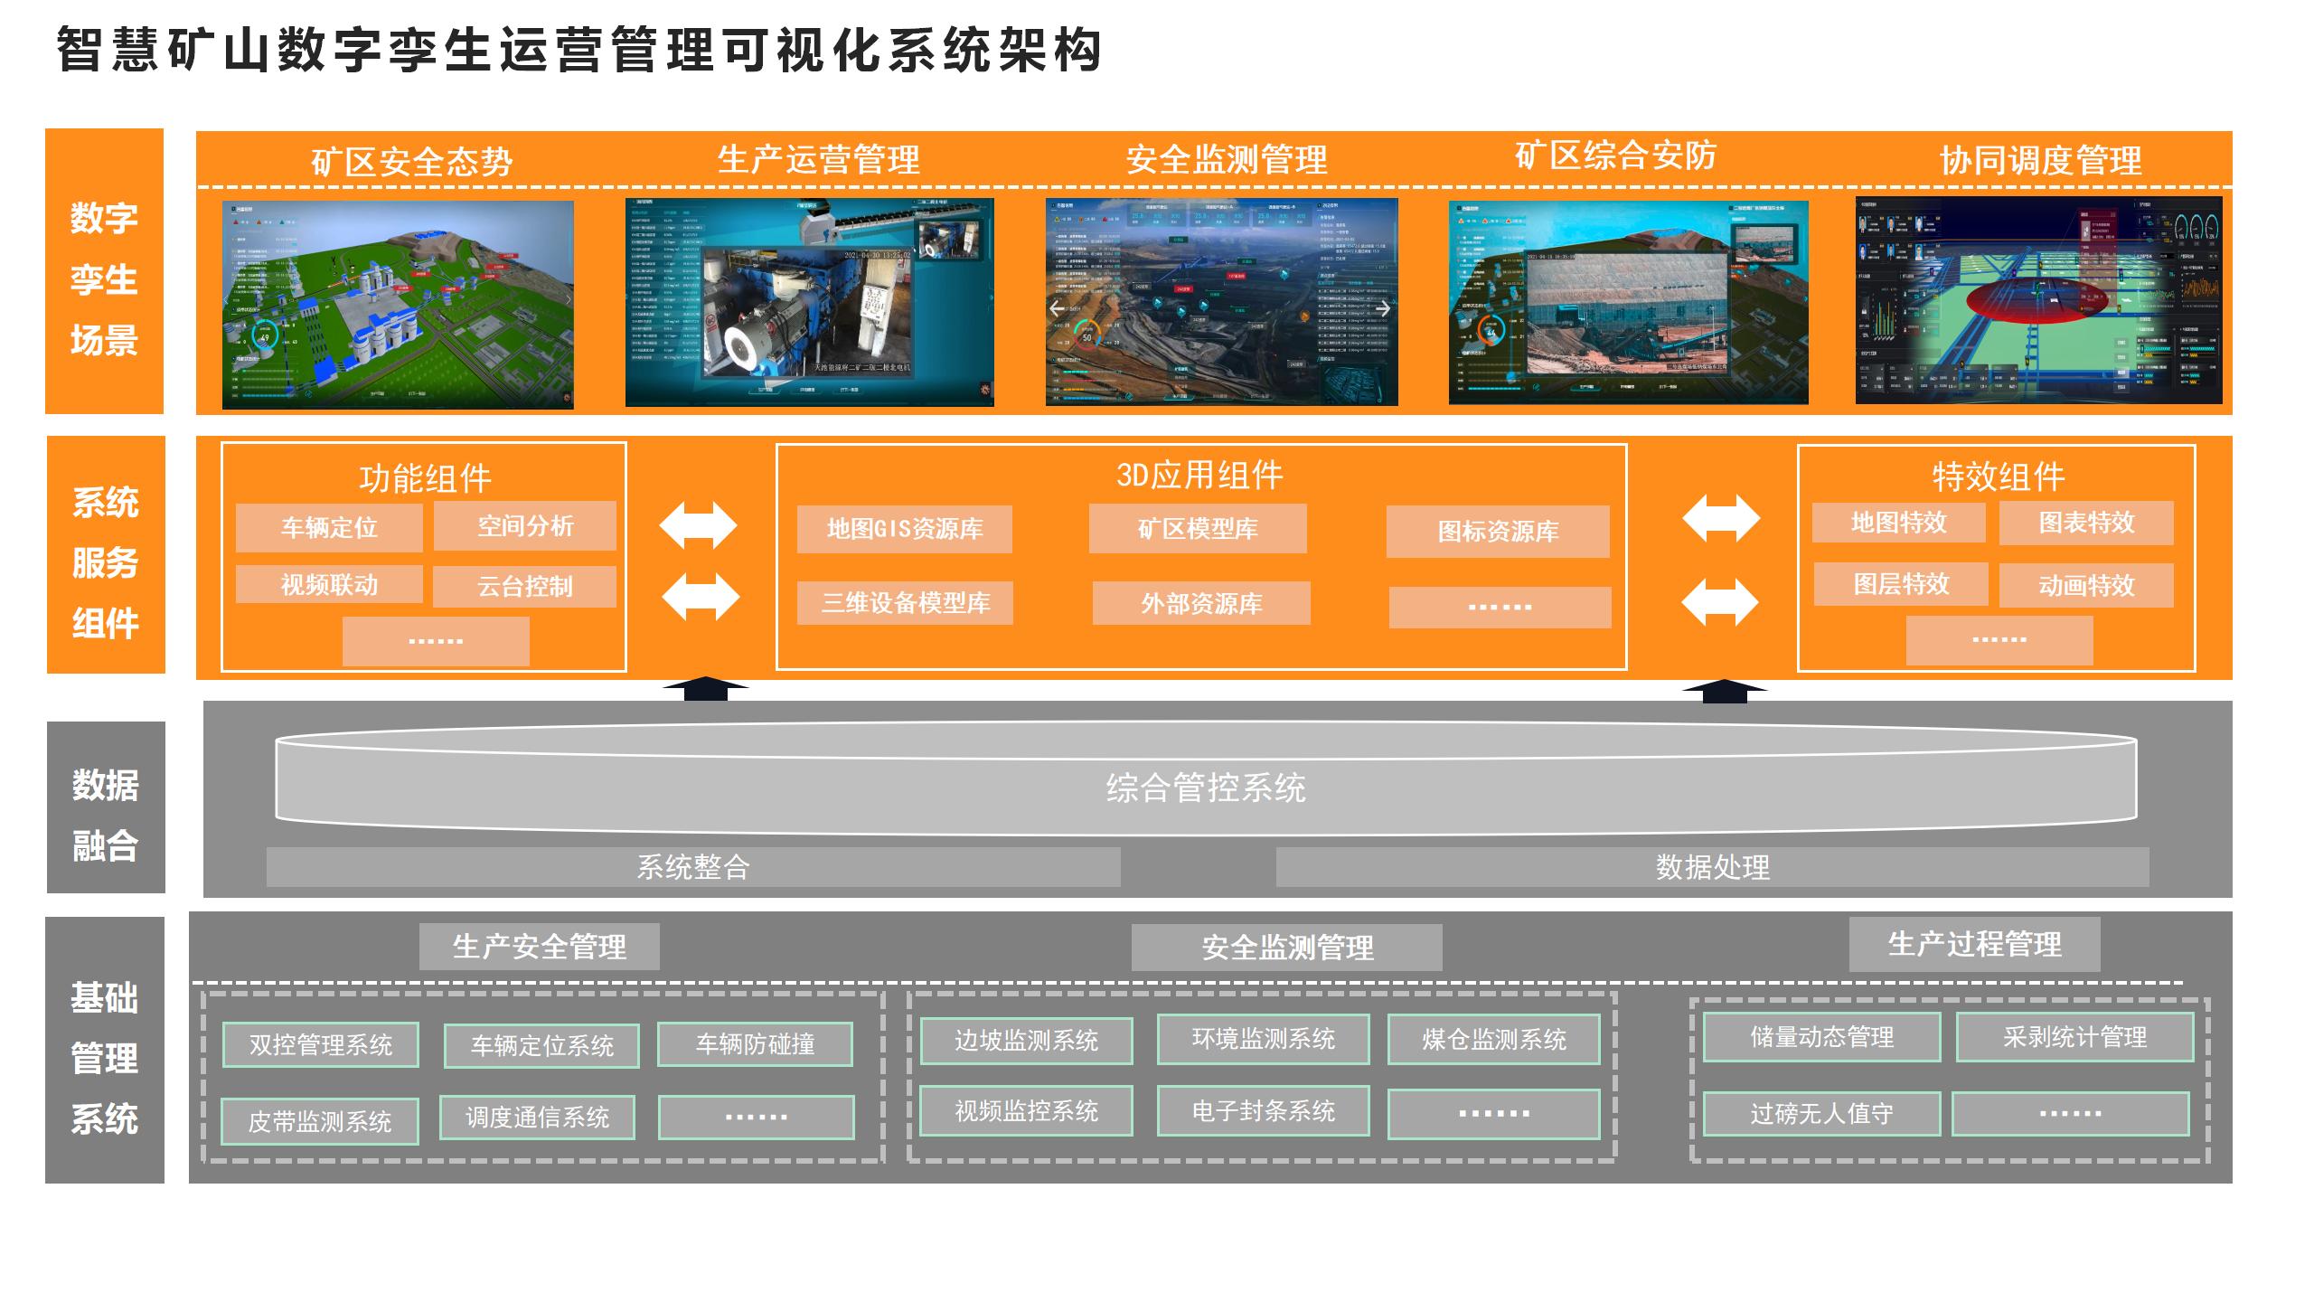The height and width of the screenshot is (1302, 2314).
Task: Click the upper double arrow after 功能组件
Action: (x=698, y=525)
